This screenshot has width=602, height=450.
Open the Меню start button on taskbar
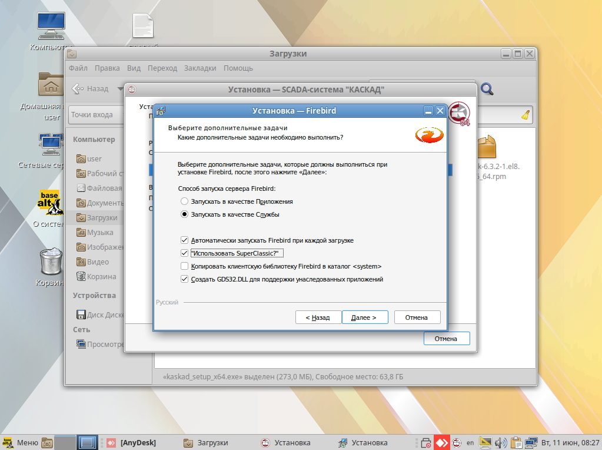[20, 442]
